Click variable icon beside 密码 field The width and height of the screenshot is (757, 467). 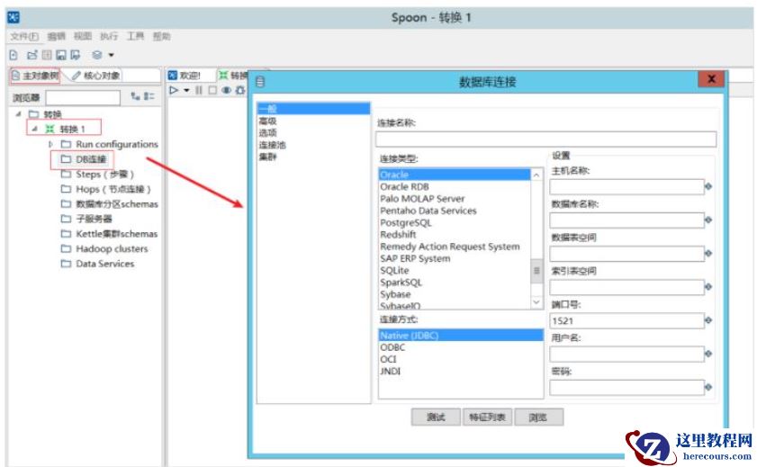[x=708, y=387]
